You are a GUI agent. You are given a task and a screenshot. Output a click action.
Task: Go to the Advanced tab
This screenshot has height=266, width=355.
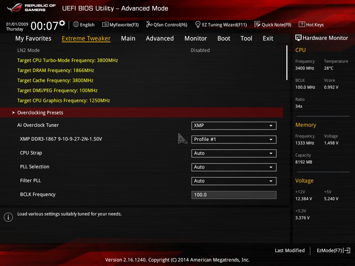tap(160, 38)
